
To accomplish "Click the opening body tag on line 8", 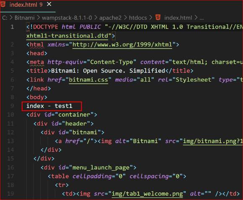I will tap(37, 97).
